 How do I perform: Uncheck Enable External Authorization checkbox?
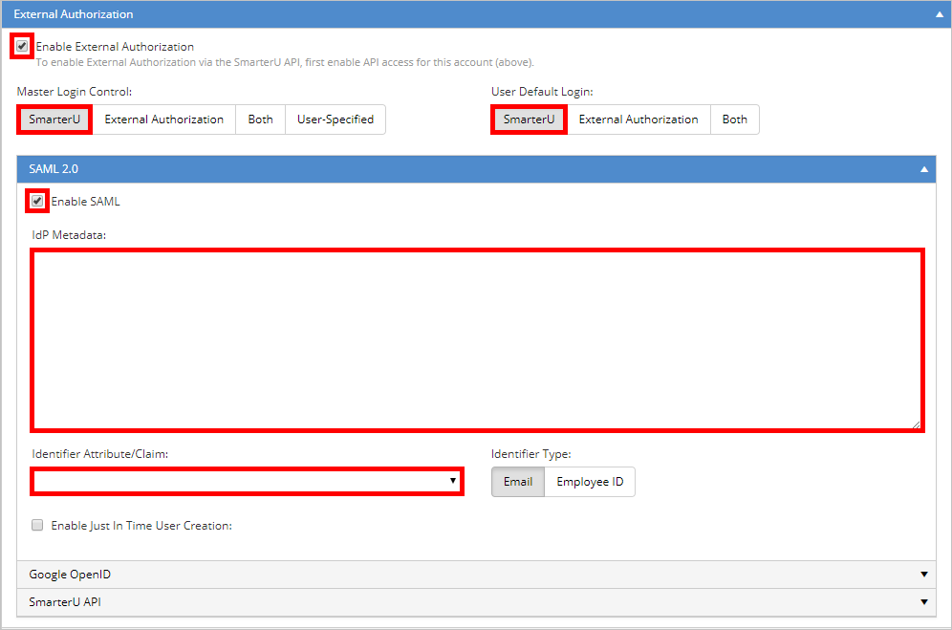point(22,46)
